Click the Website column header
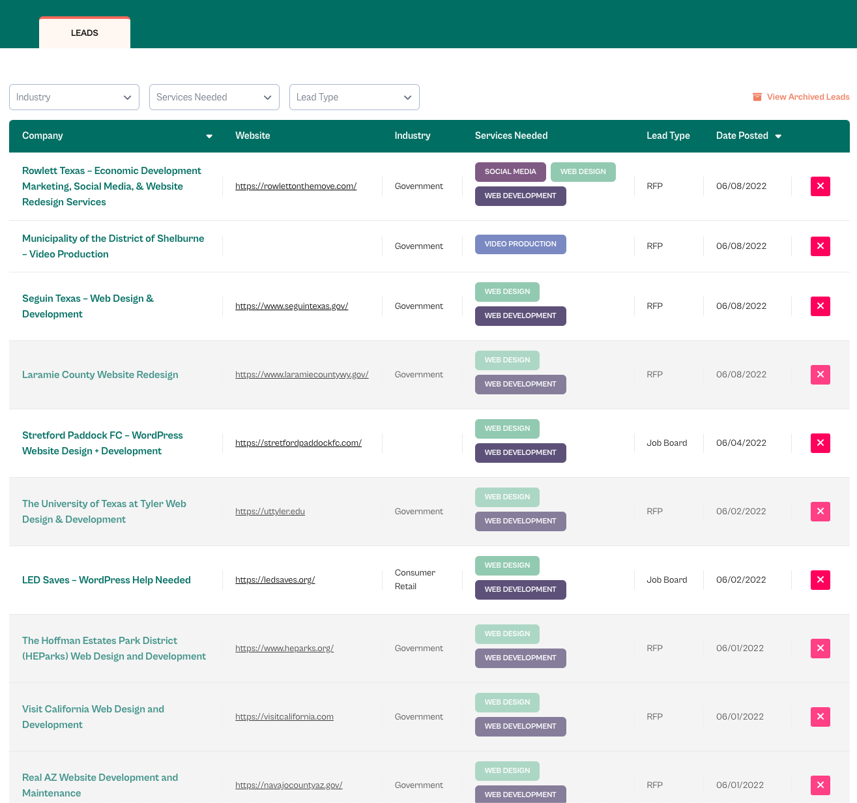 (x=253, y=136)
